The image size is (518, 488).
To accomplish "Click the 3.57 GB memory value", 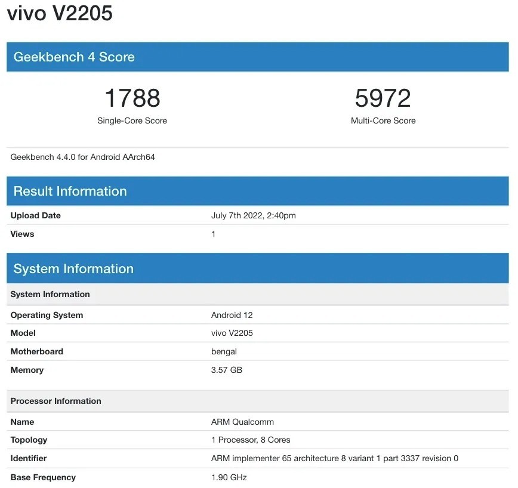I will point(226,370).
